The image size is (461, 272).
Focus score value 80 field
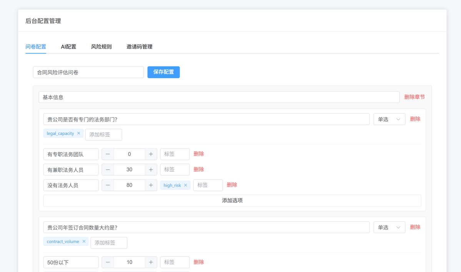point(129,185)
